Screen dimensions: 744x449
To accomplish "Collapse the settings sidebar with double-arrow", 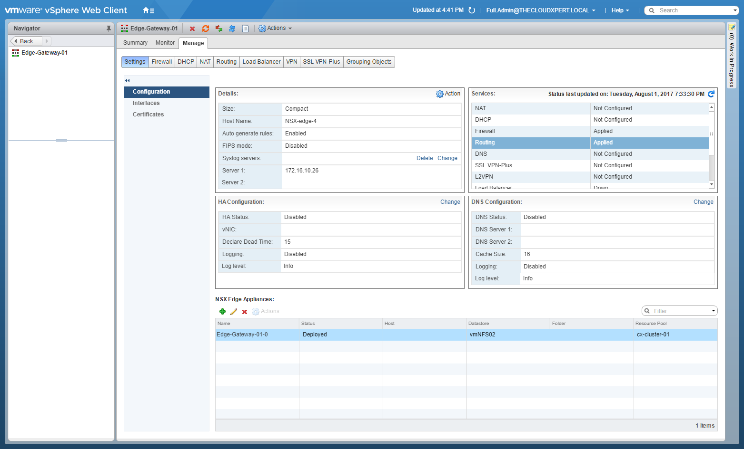I will pos(128,80).
